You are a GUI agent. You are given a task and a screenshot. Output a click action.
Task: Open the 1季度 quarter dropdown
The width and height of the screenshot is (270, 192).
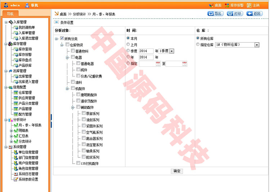[x=171, y=51]
